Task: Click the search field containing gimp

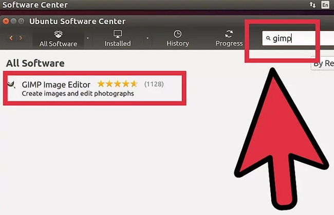Action: [298, 38]
